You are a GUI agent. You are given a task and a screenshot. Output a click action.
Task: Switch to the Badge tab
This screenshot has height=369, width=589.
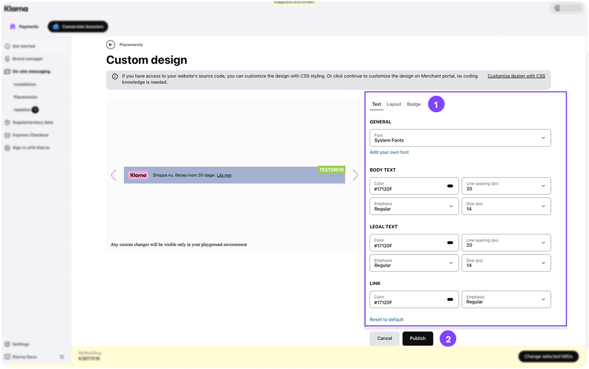tap(414, 104)
